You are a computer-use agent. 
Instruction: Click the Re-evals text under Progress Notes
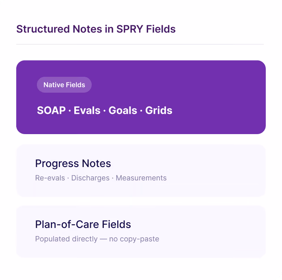pyautogui.click(x=50, y=178)
